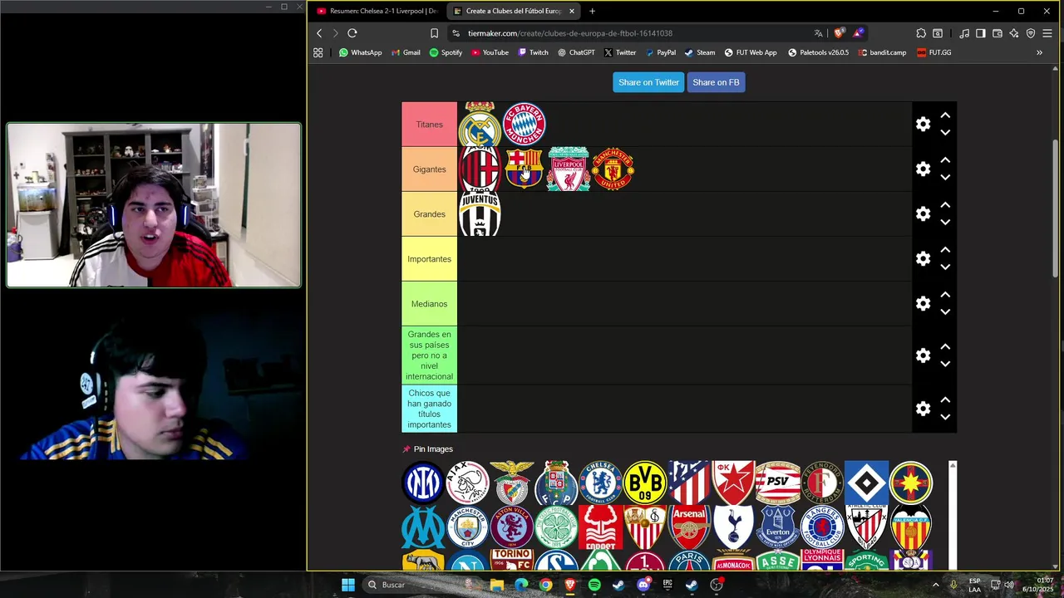Open the bandit.camp bookmark
The image size is (1064, 598).
point(882,52)
